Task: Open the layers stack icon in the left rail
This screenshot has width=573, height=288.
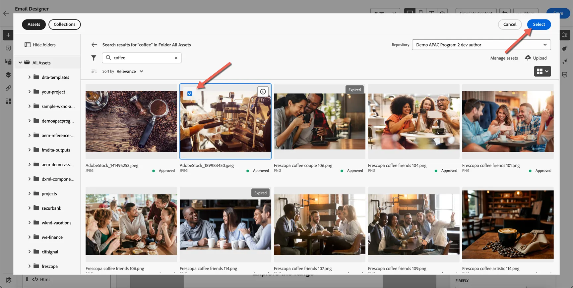Action: (x=8, y=75)
